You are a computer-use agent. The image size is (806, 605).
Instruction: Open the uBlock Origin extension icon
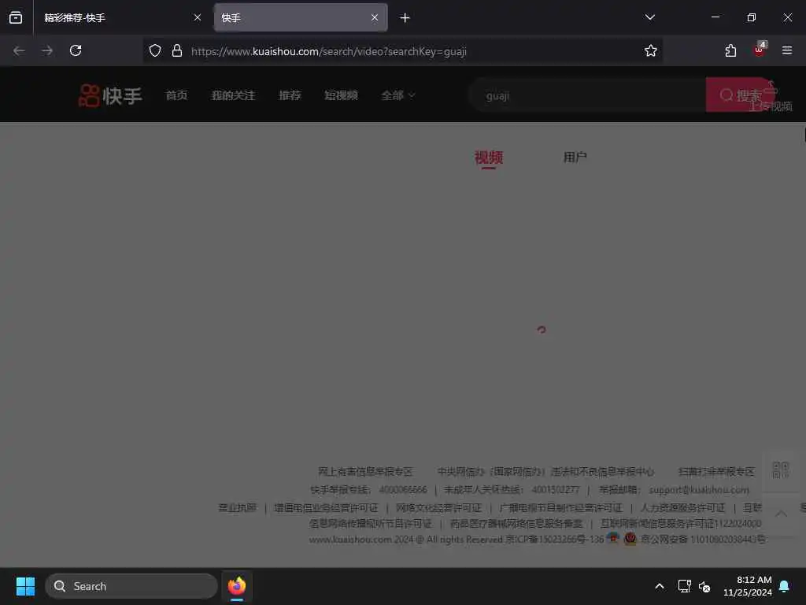[760, 50]
